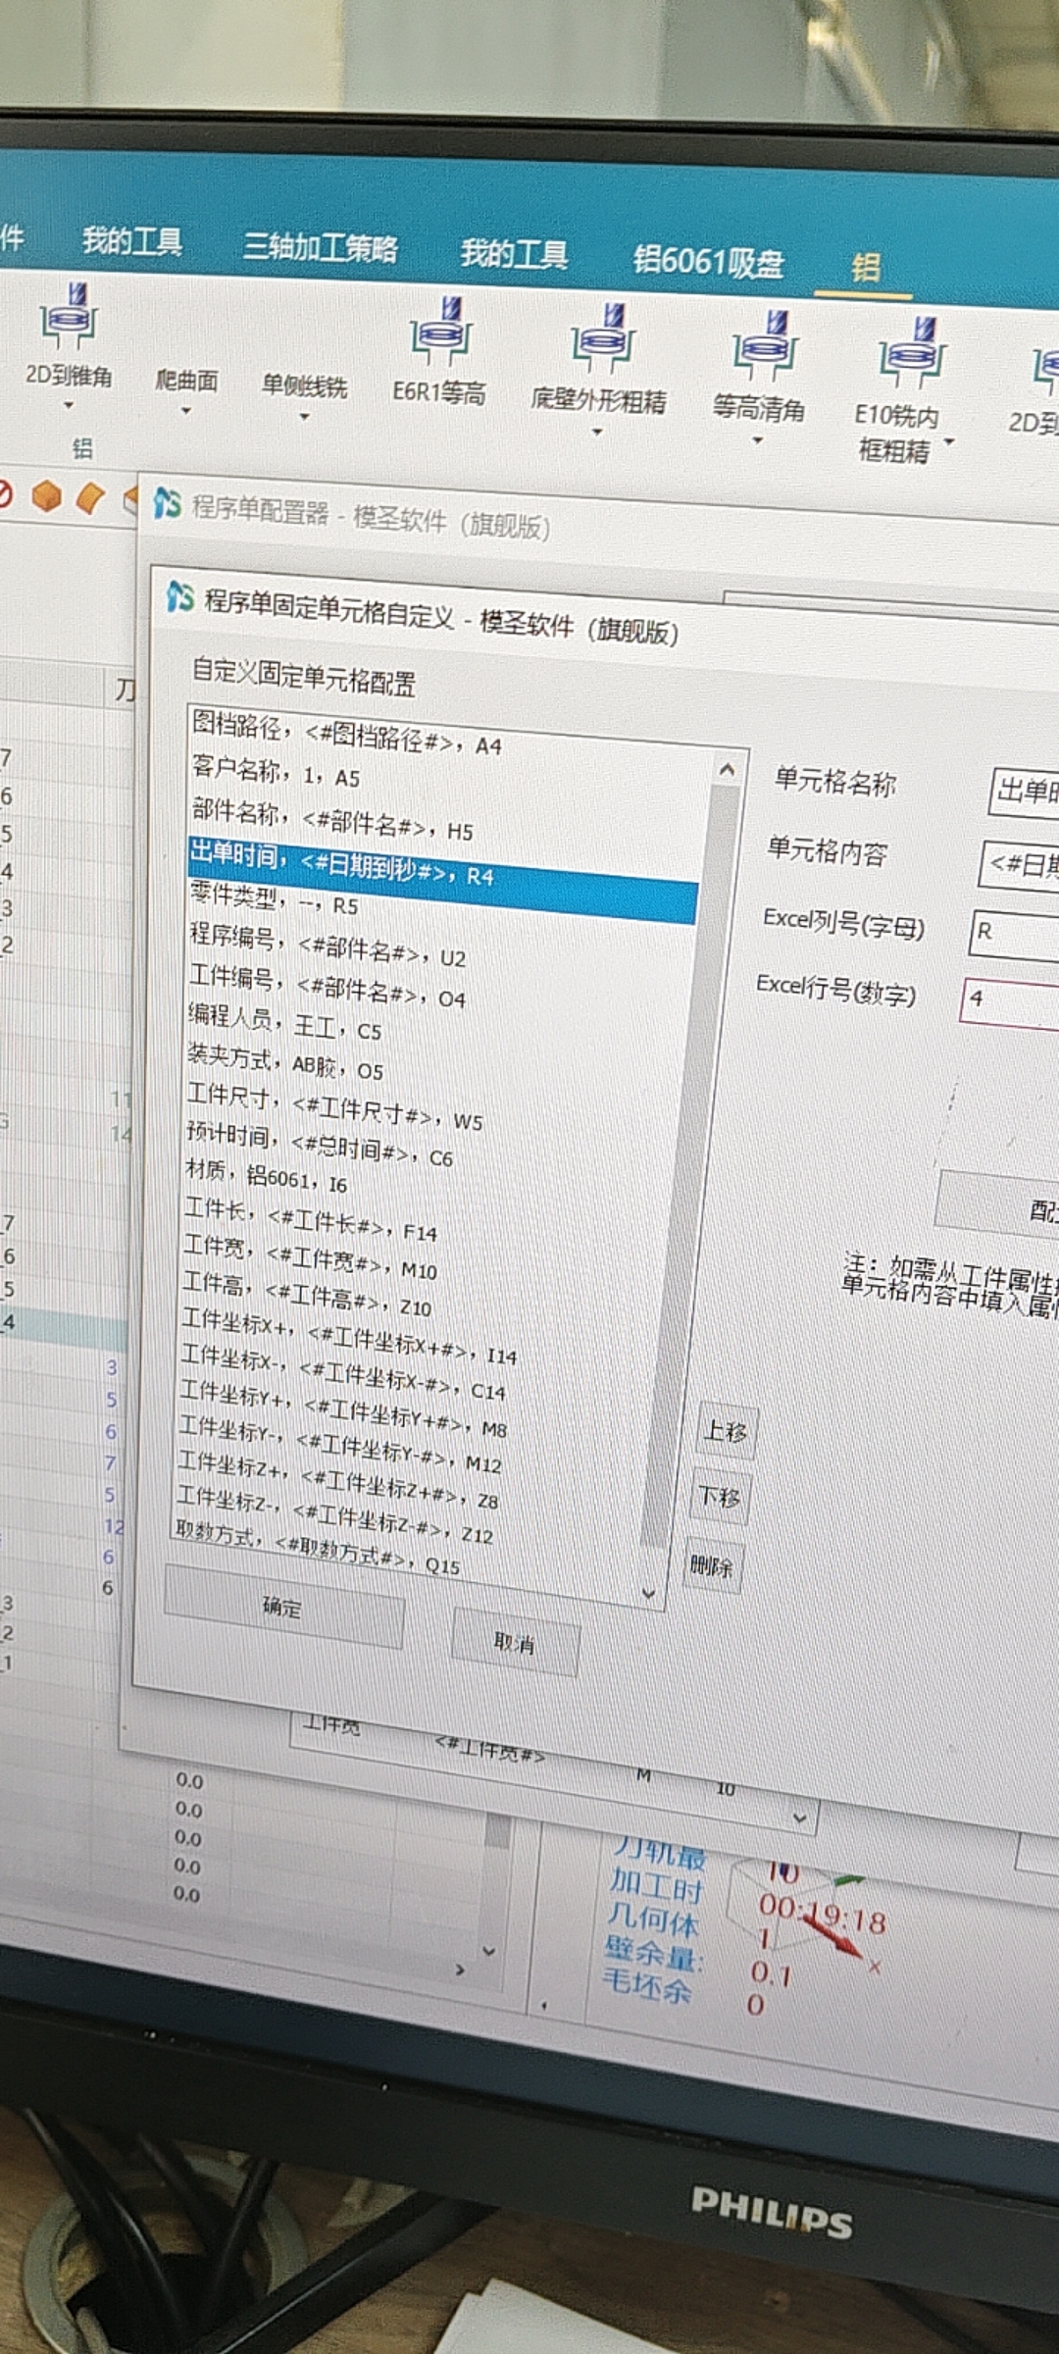The width and height of the screenshot is (1059, 2354).
Task: Click the 单元格名称 input field
Action: [x=1024, y=792]
